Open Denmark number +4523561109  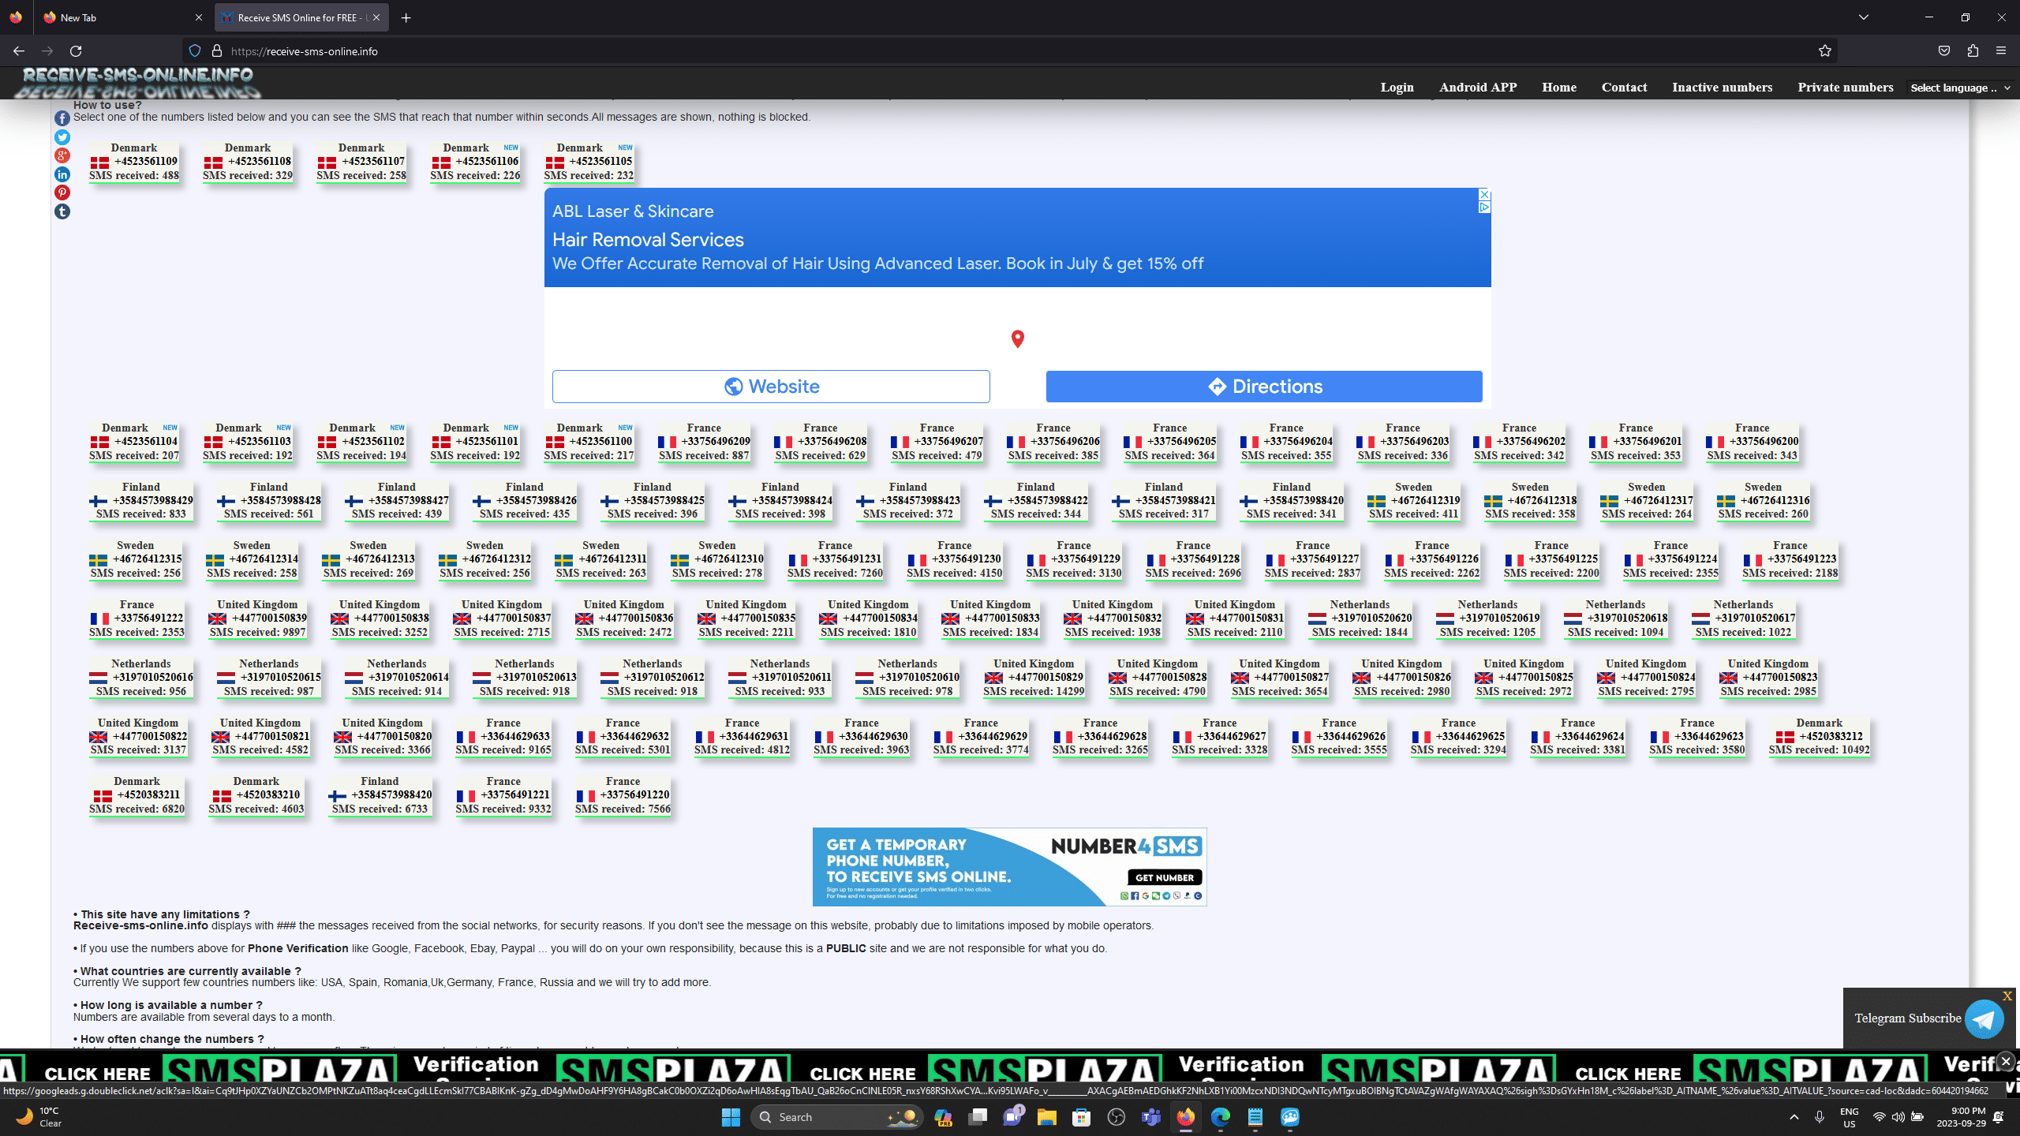(134, 162)
